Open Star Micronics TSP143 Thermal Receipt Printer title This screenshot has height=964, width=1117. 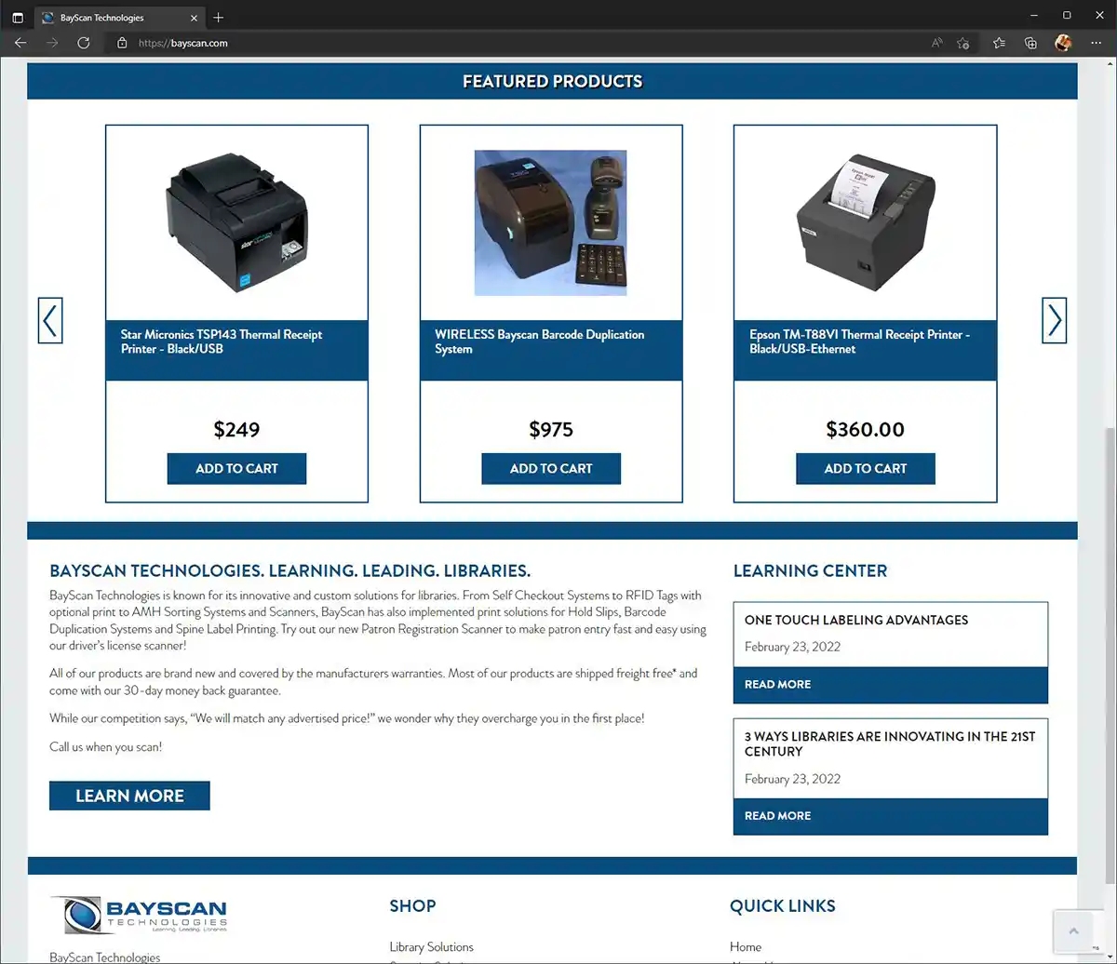(x=222, y=341)
